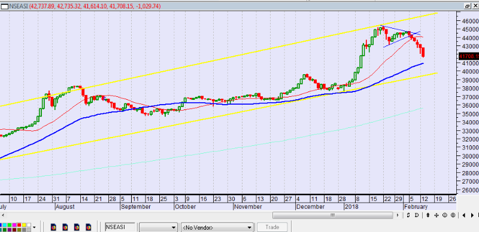This screenshot has height=232, width=479.
Task: Open the empty combo box beside NSEASI
Action: click(x=158, y=227)
